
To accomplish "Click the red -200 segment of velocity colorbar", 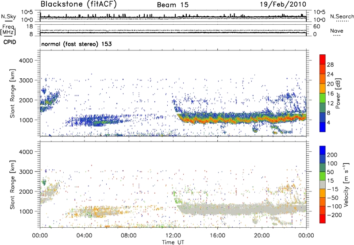I will coord(323,219).
